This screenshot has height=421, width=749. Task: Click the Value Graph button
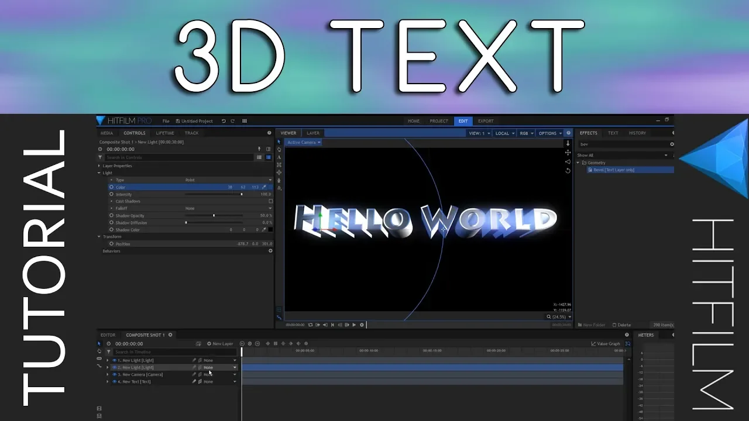pos(606,344)
